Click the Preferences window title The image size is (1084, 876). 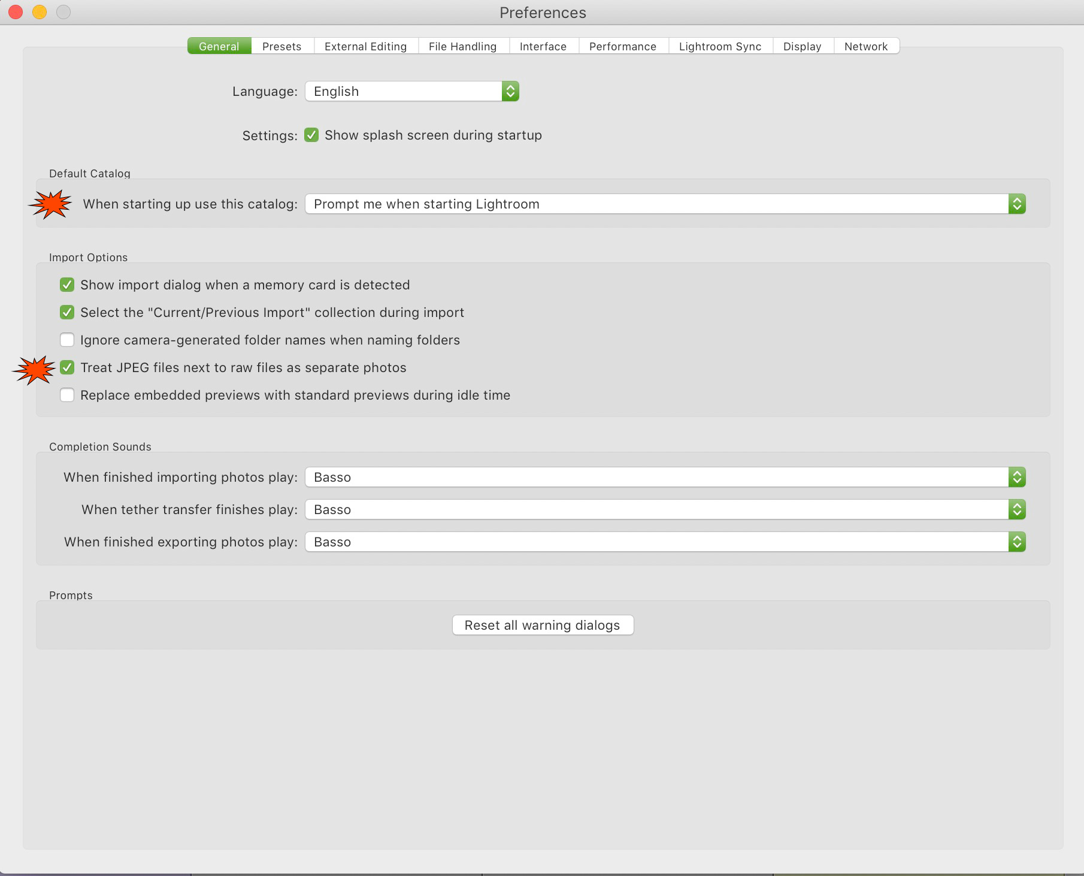click(543, 13)
